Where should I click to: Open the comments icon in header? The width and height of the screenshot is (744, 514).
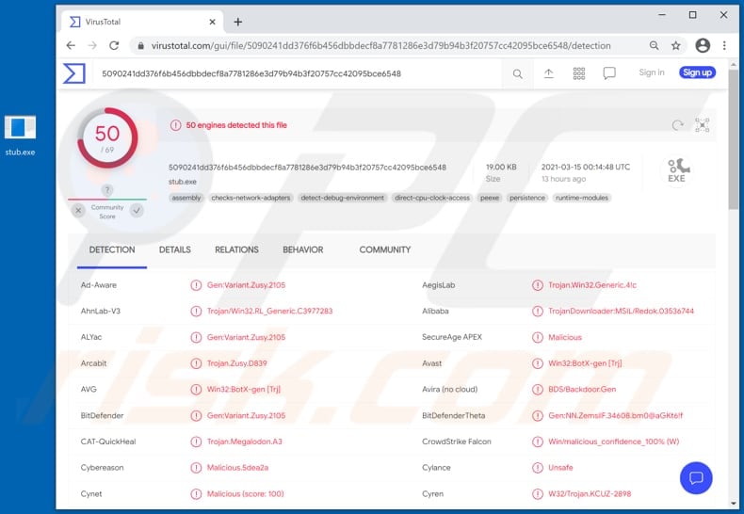[609, 73]
